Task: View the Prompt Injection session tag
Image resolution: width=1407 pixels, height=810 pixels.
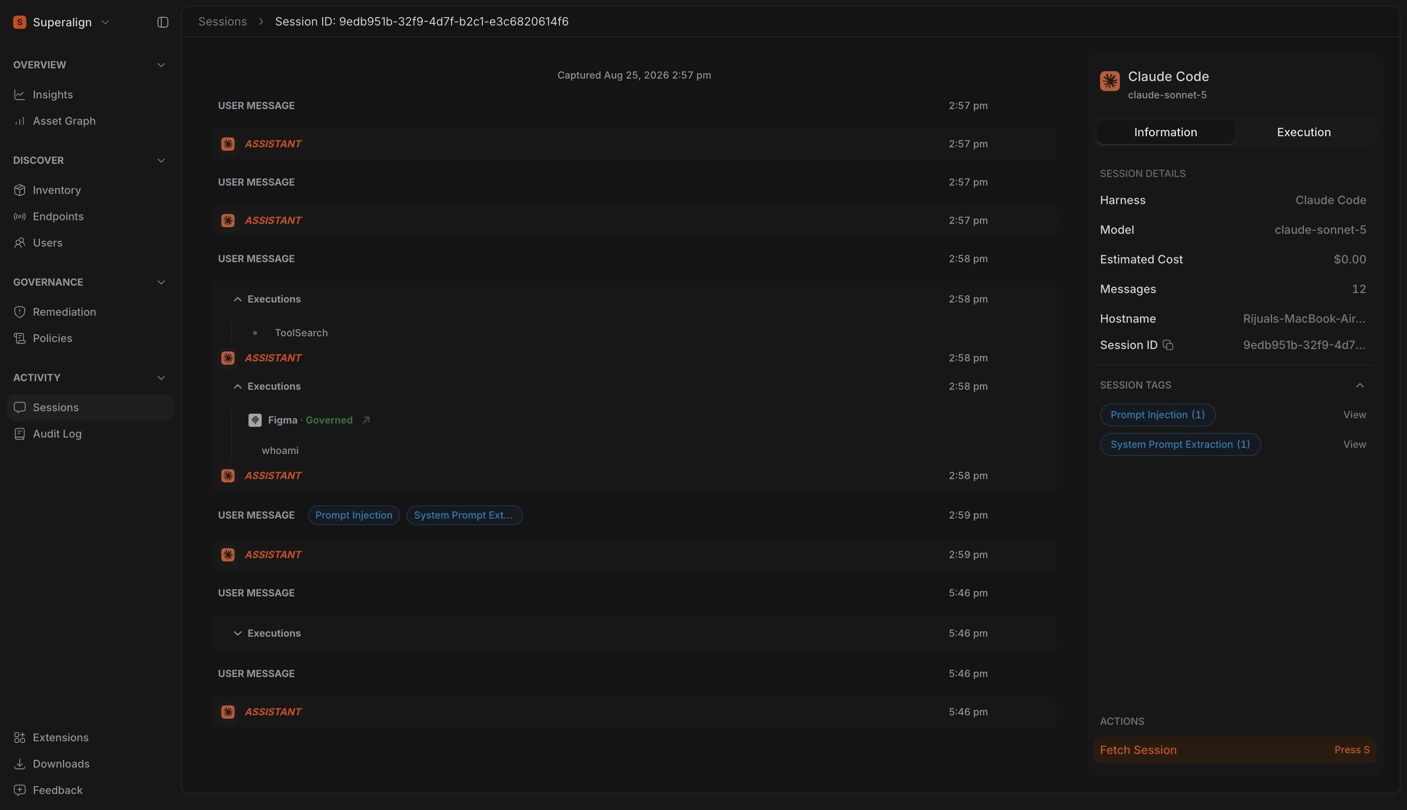Action: pos(1354,414)
